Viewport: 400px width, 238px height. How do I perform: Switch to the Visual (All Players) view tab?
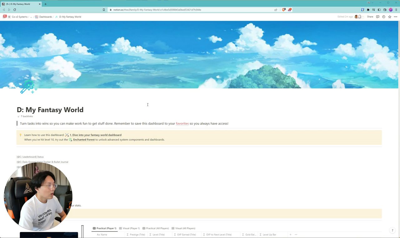pos(183,228)
